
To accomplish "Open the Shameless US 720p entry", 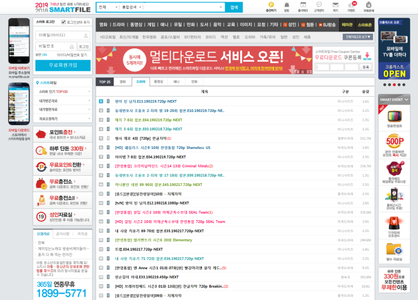I will (163, 147).
